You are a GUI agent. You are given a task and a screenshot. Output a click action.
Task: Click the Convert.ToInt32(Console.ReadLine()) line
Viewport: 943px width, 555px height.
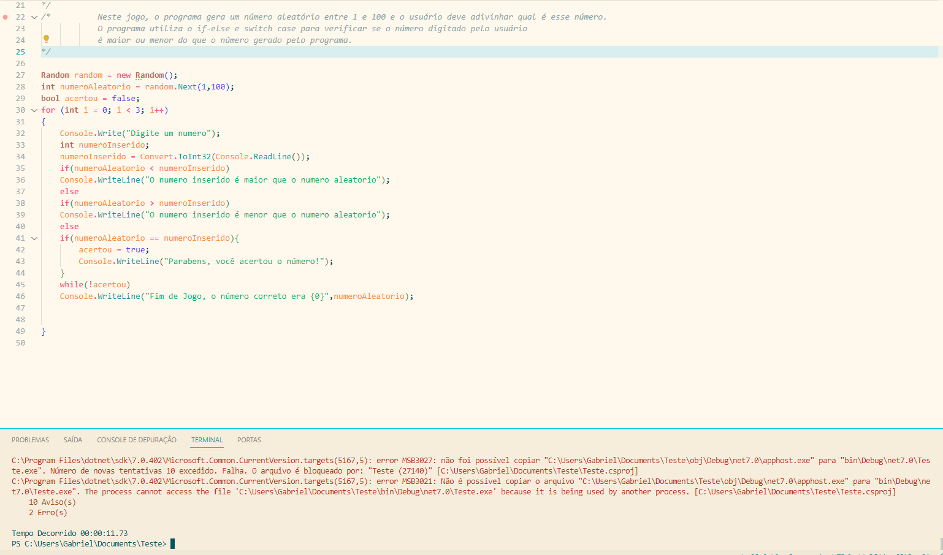(185, 157)
